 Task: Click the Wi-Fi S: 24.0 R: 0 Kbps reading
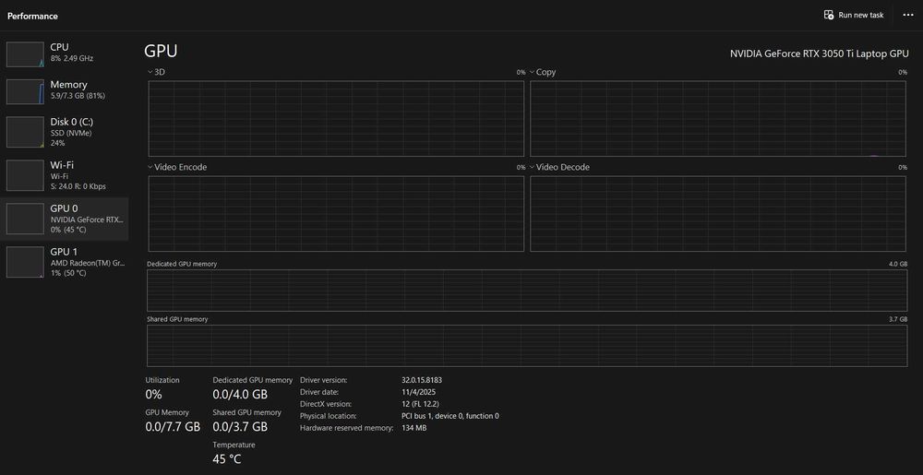click(78, 186)
